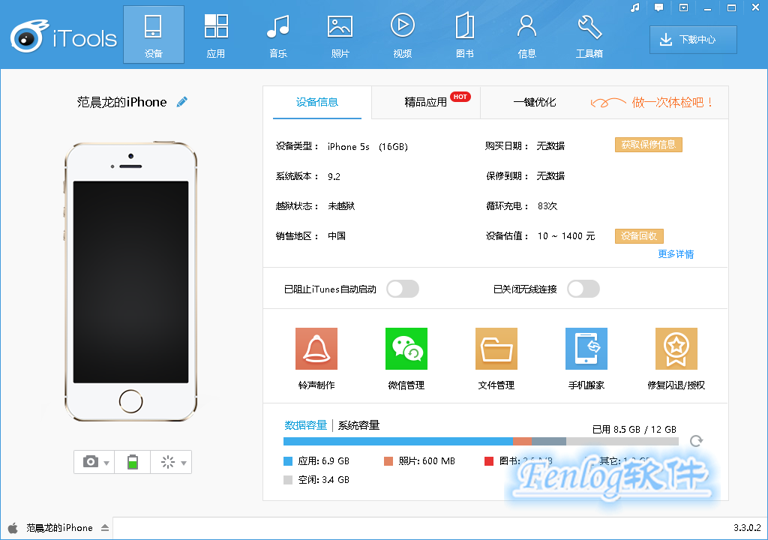Select the 数据容量 capacity tab
Viewport: 768px width, 540px height.
[x=306, y=425]
